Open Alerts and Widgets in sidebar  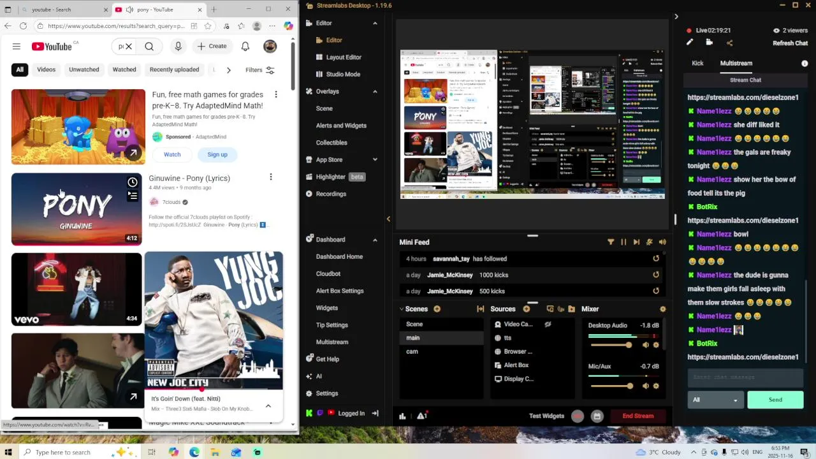click(341, 126)
